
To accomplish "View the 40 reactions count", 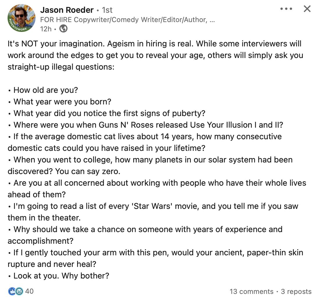I will (29, 291).
